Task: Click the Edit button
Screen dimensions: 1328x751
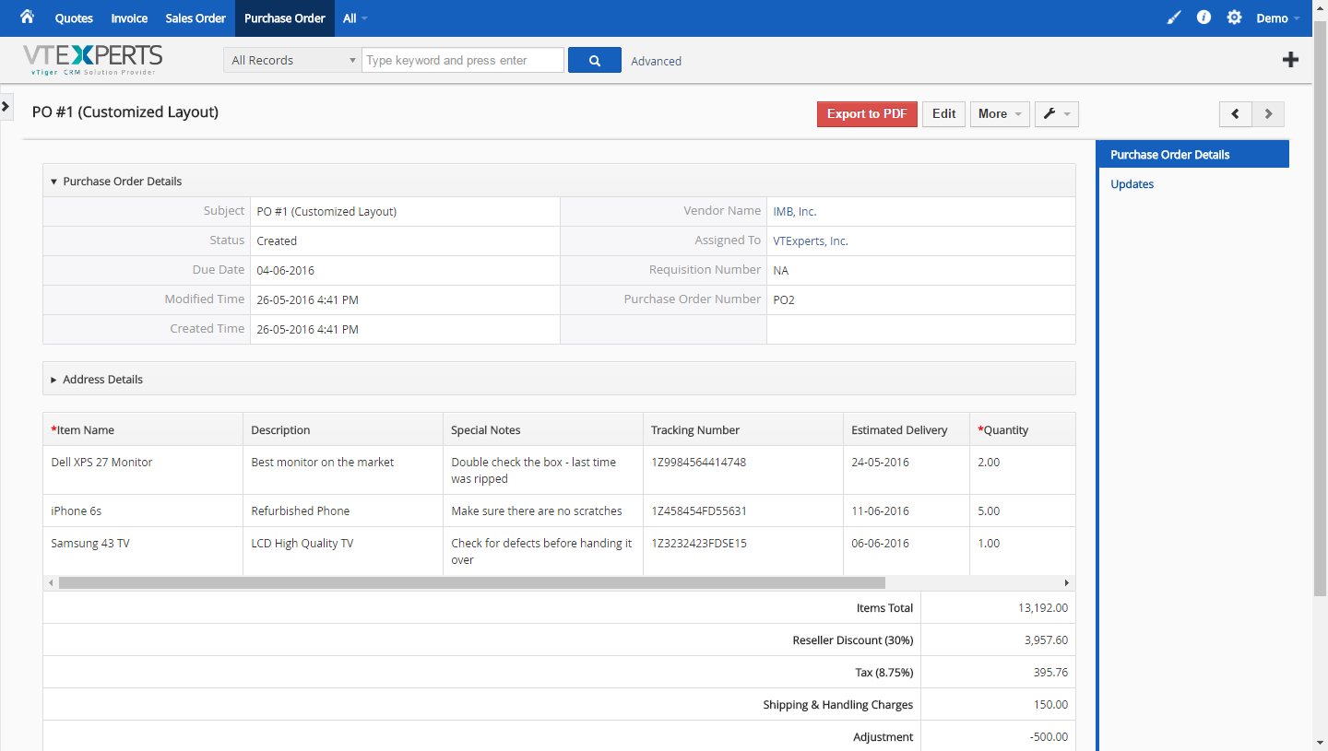Action: 943,114
